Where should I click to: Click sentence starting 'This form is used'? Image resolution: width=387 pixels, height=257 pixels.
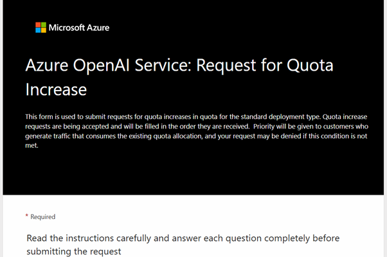click(173, 117)
